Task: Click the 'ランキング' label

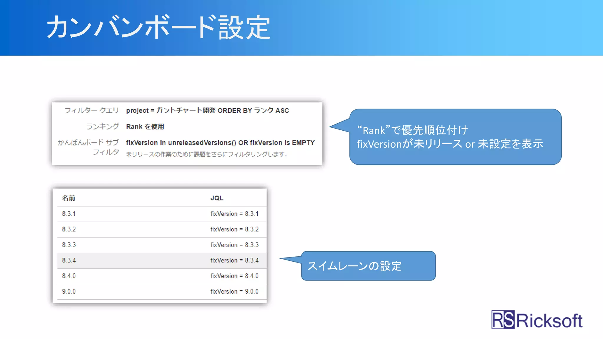Action: pos(102,127)
